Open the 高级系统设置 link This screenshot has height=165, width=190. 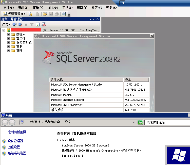point(17,153)
